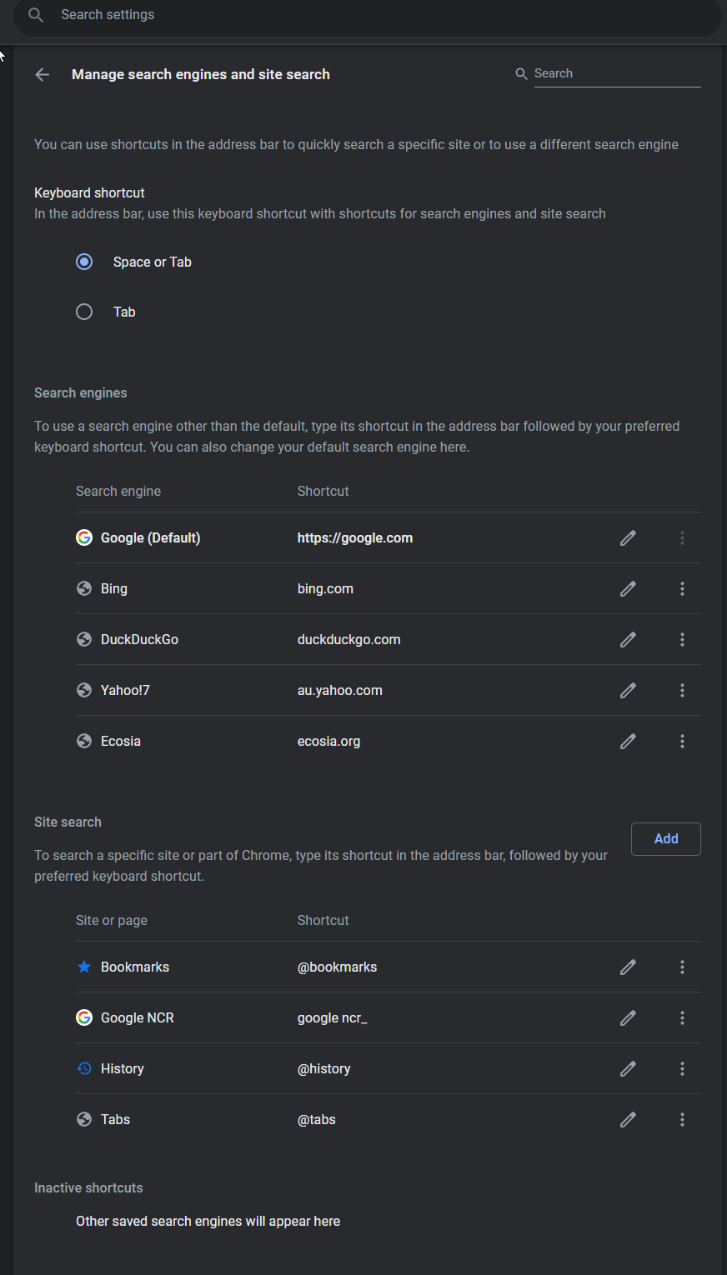The height and width of the screenshot is (1275, 727).
Task: Open more actions menu for Bing
Action: 682,589
